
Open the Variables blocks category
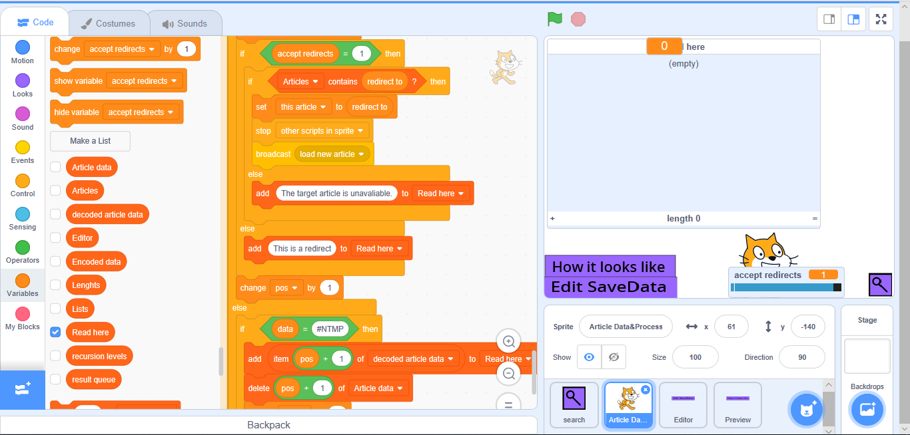(x=23, y=285)
